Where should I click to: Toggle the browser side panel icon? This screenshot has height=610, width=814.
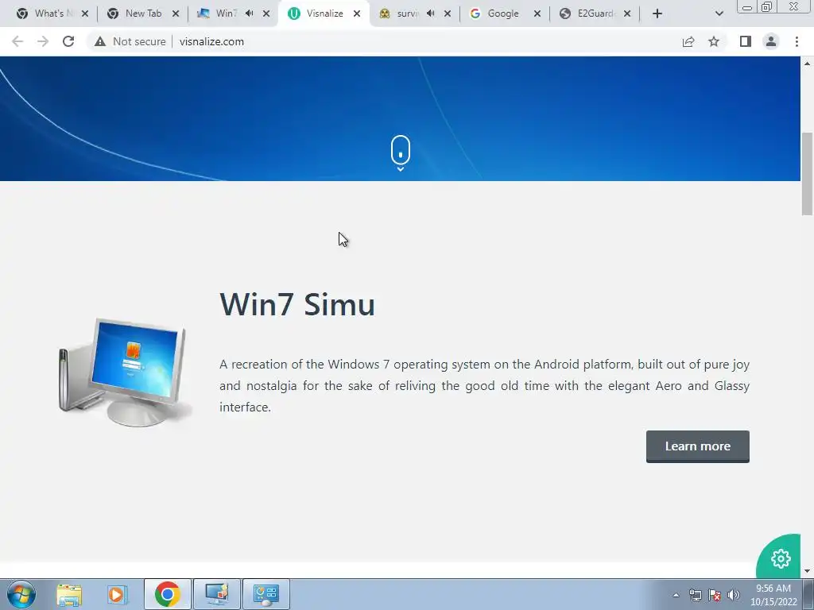click(746, 41)
